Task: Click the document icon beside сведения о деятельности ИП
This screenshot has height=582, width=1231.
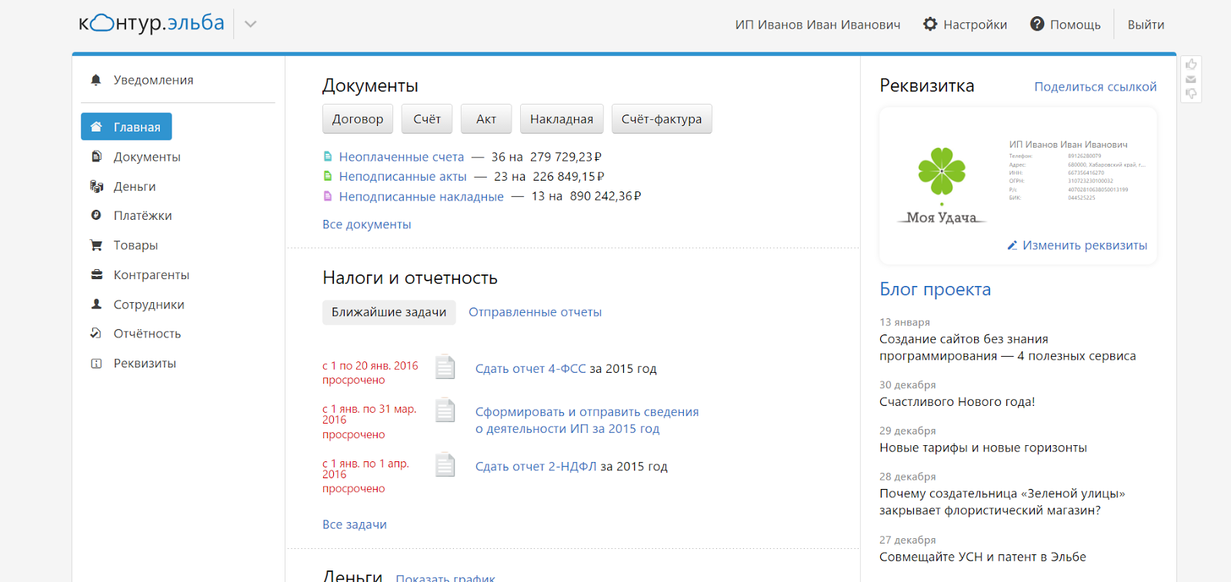Action: coord(445,410)
